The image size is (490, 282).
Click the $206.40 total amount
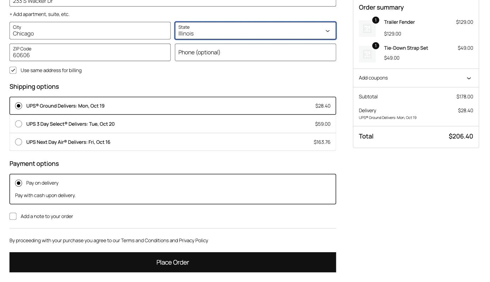[x=461, y=136]
